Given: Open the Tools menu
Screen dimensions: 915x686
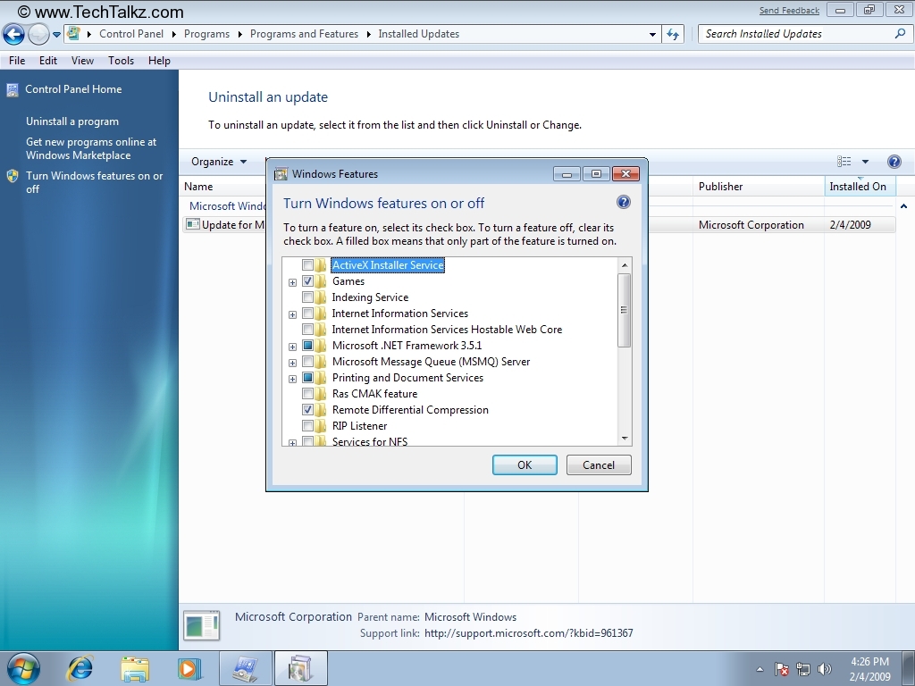Looking at the screenshot, I should coord(121,61).
